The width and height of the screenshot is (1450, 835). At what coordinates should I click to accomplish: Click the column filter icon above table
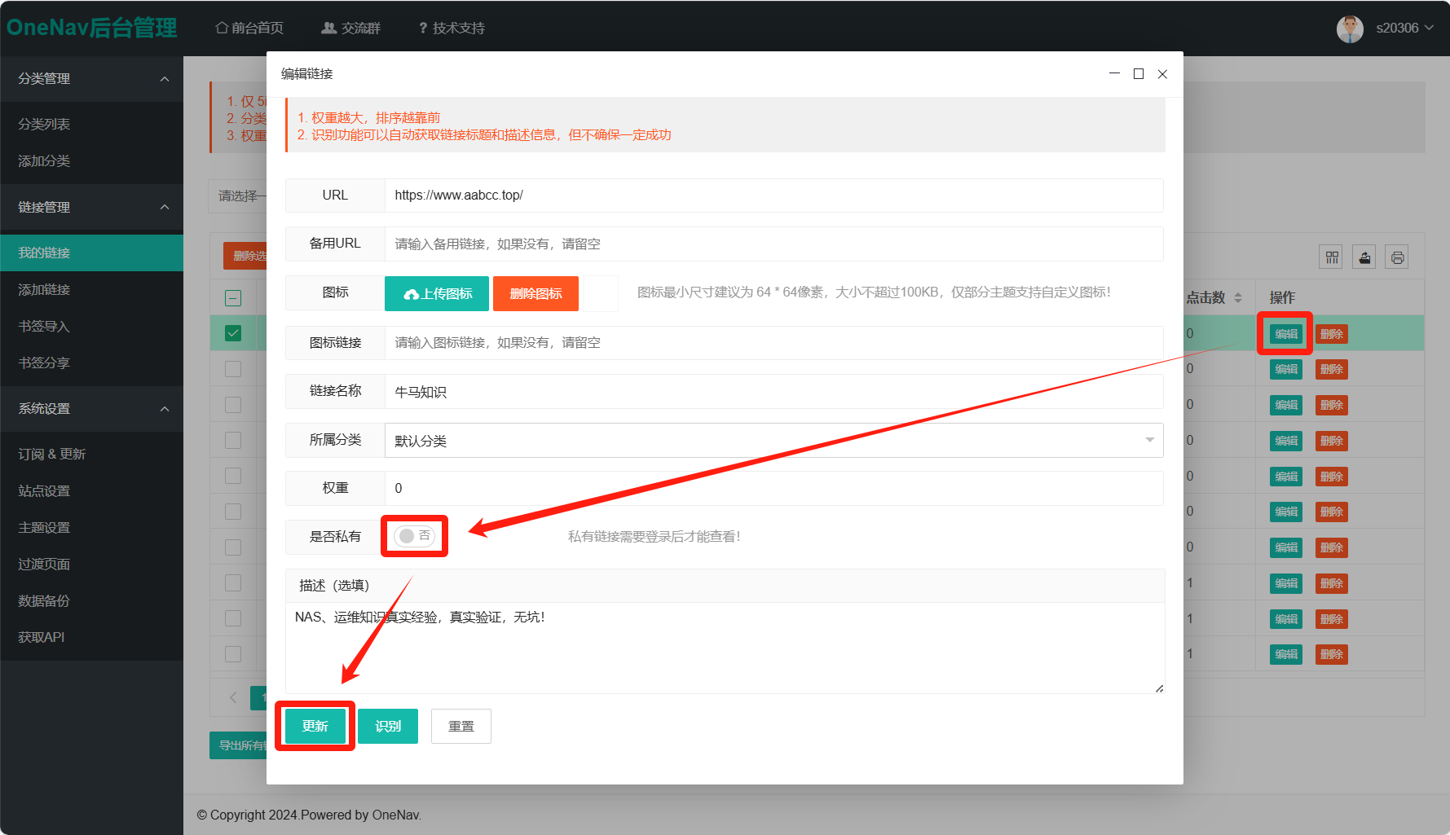1332,257
